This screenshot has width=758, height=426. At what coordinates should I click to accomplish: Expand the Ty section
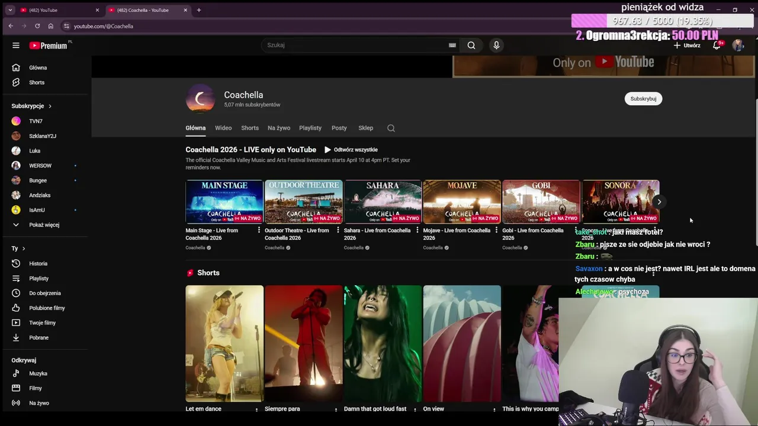click(18, 248)
